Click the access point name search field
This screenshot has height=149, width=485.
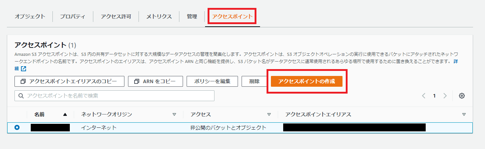pyautogui.click(x=114, y=96)
